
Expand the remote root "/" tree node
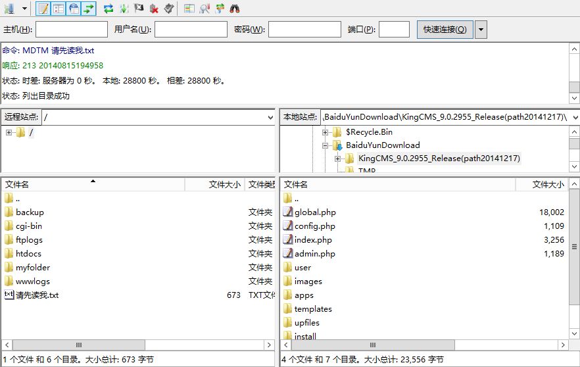(x=9, y=132)
